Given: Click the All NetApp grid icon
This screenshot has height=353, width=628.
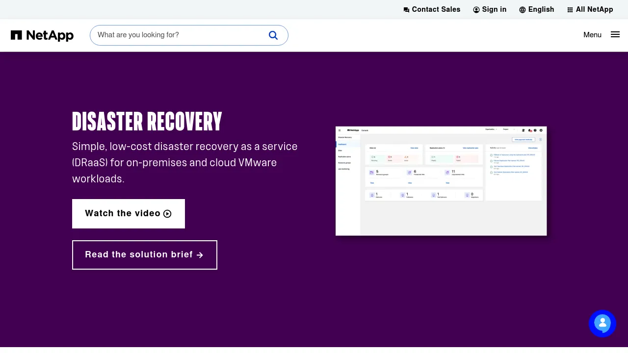Looking at the screenshot, I should point(570,10).
